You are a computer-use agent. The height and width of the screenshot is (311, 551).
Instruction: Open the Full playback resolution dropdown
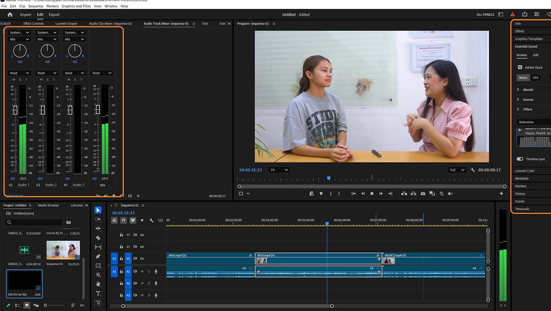pos(457,170)
